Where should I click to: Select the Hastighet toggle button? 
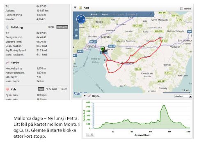tap(62, 27)
